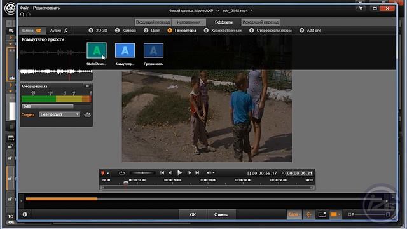
Task: Toggle the orange target keyframe icon
Action: 308,214
